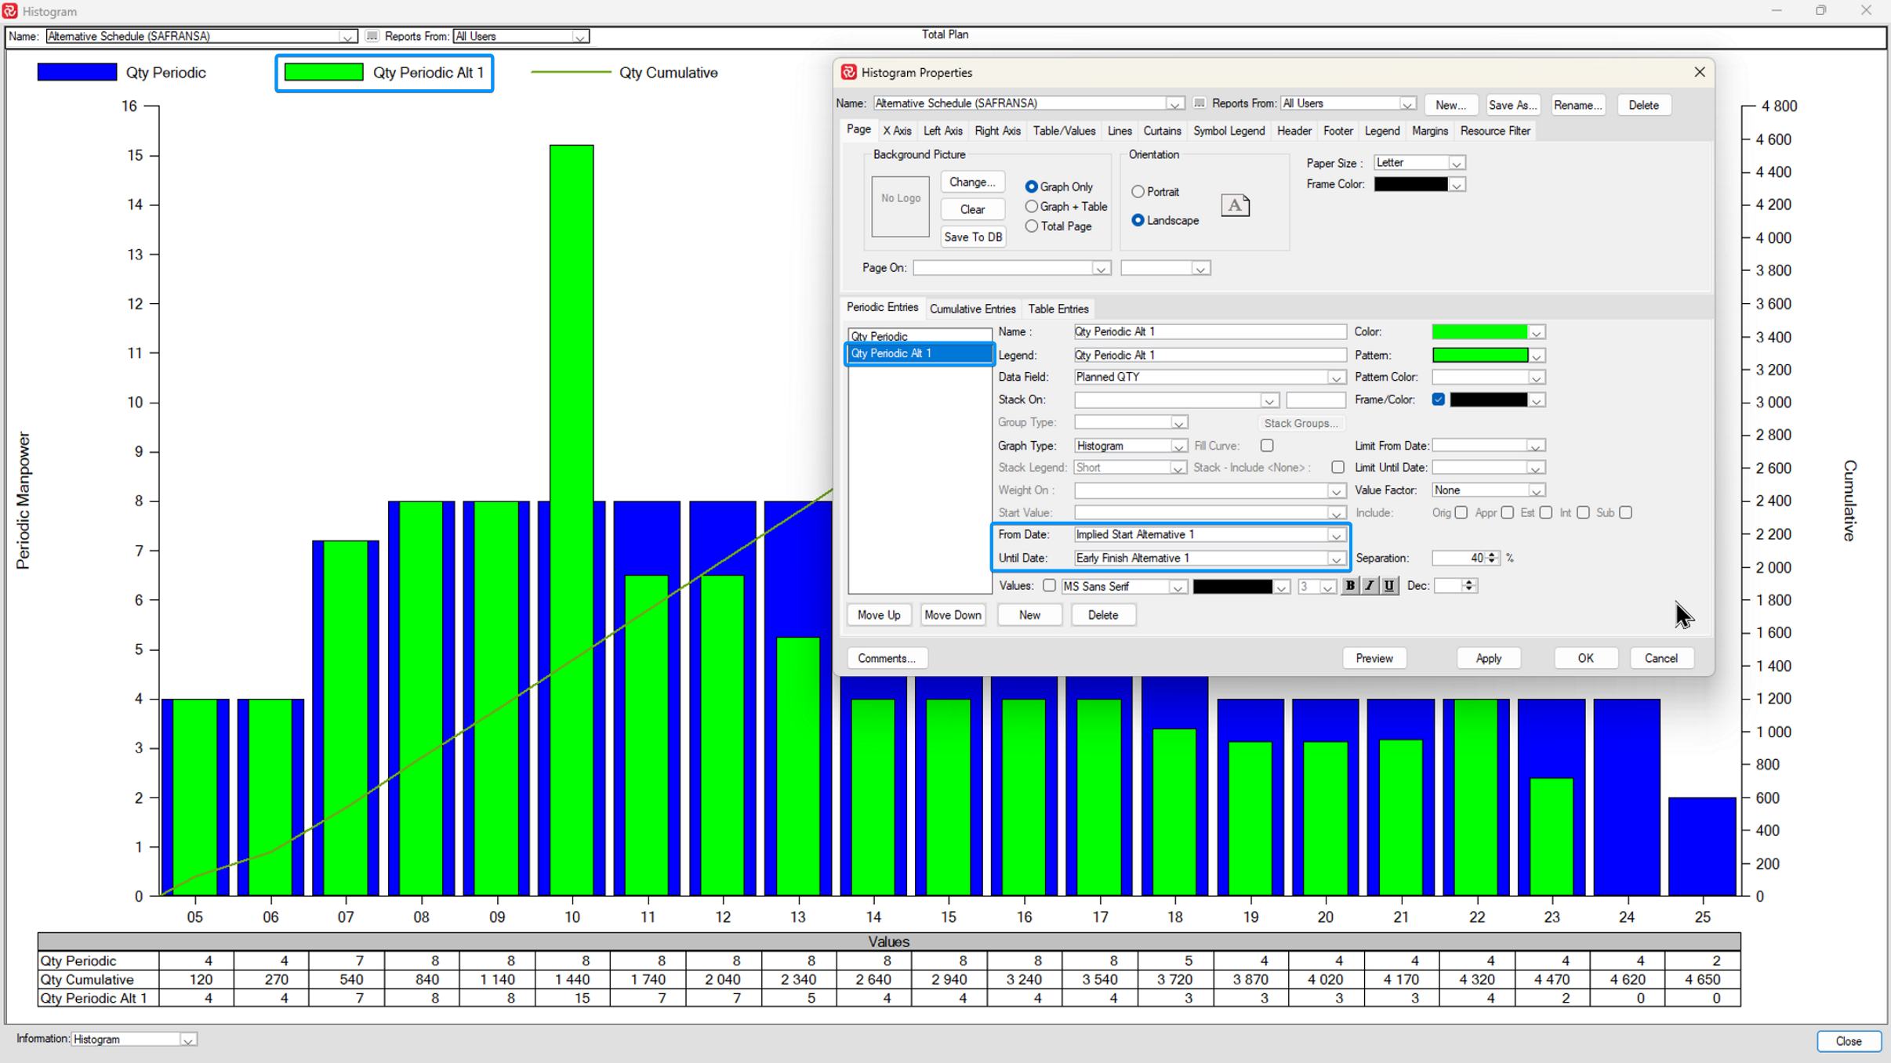1891x1063 pixels.
Task: Click the filter icon beside dialog Reports From
Action: [1199, 103]
